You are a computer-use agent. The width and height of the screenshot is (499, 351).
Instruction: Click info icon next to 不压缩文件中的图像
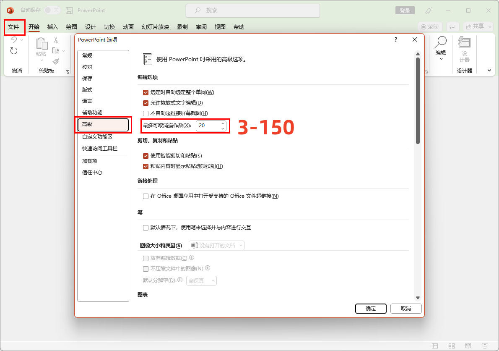point(208,268)
